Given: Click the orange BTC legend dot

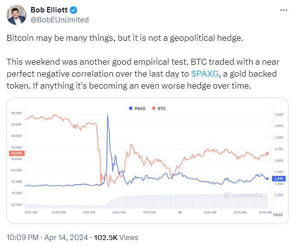Looking at the screenshot, I should [154, 108].
